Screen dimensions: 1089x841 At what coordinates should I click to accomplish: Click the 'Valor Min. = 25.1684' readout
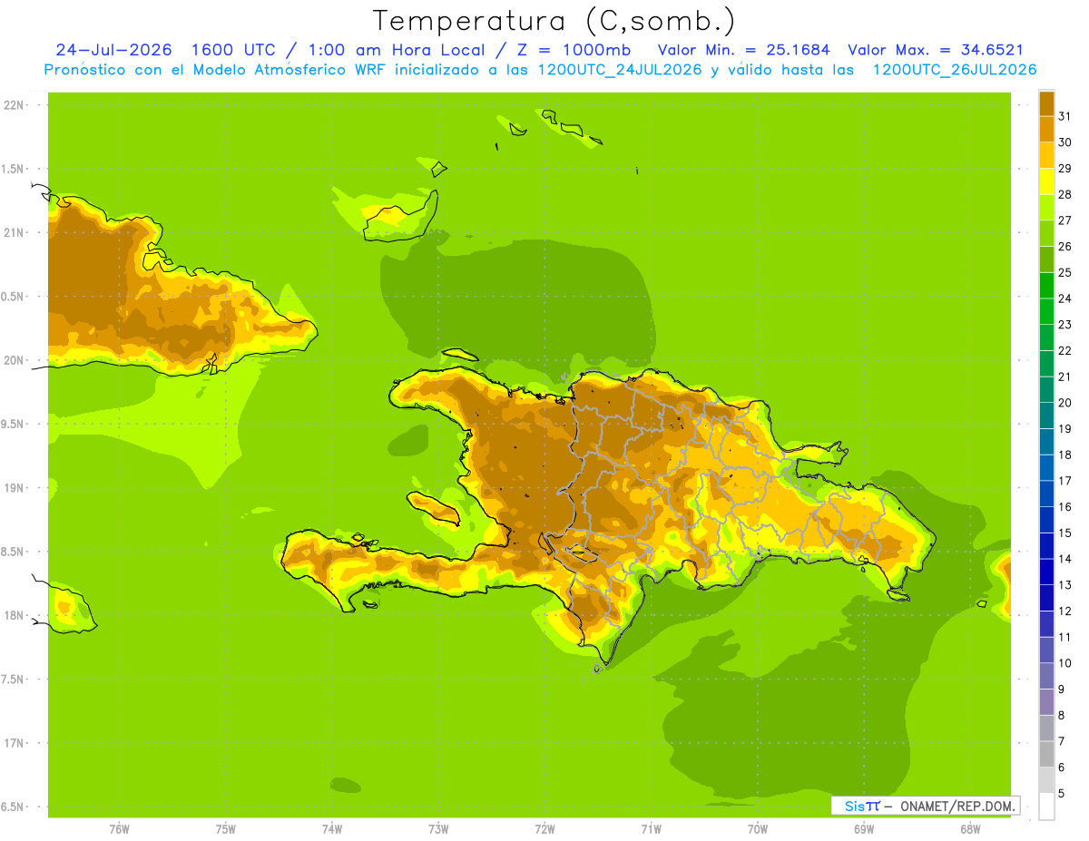(x=743, y=50)
